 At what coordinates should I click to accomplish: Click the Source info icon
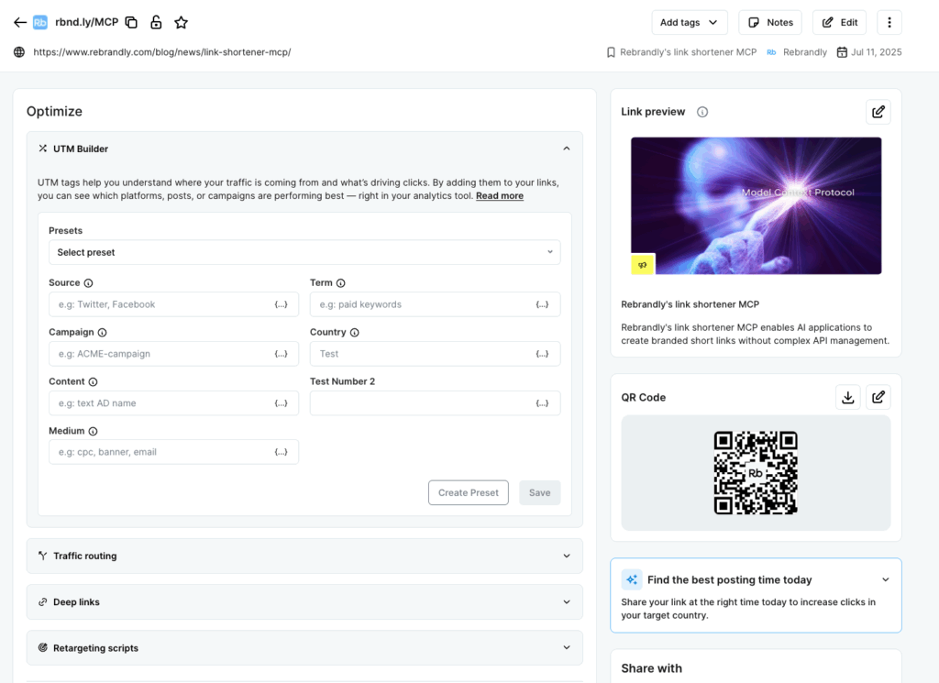[89, 283]
